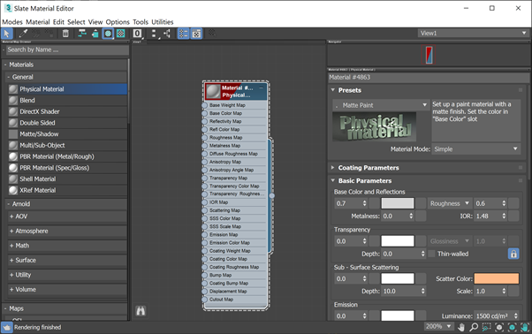
Task: Open the Select menu
Action: (x=76, y=22)
